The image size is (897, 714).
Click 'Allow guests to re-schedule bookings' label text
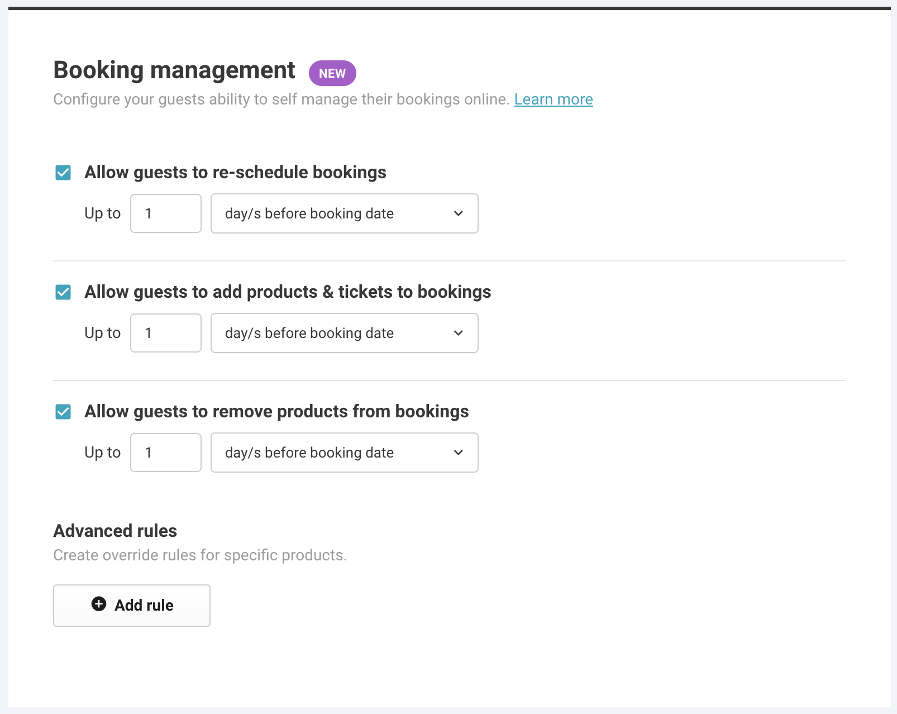(x=235, y=173)
